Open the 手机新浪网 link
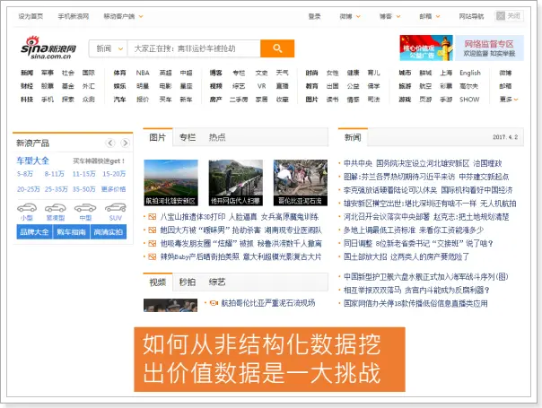This screenshot has width=542, height=408. [74, 16]
